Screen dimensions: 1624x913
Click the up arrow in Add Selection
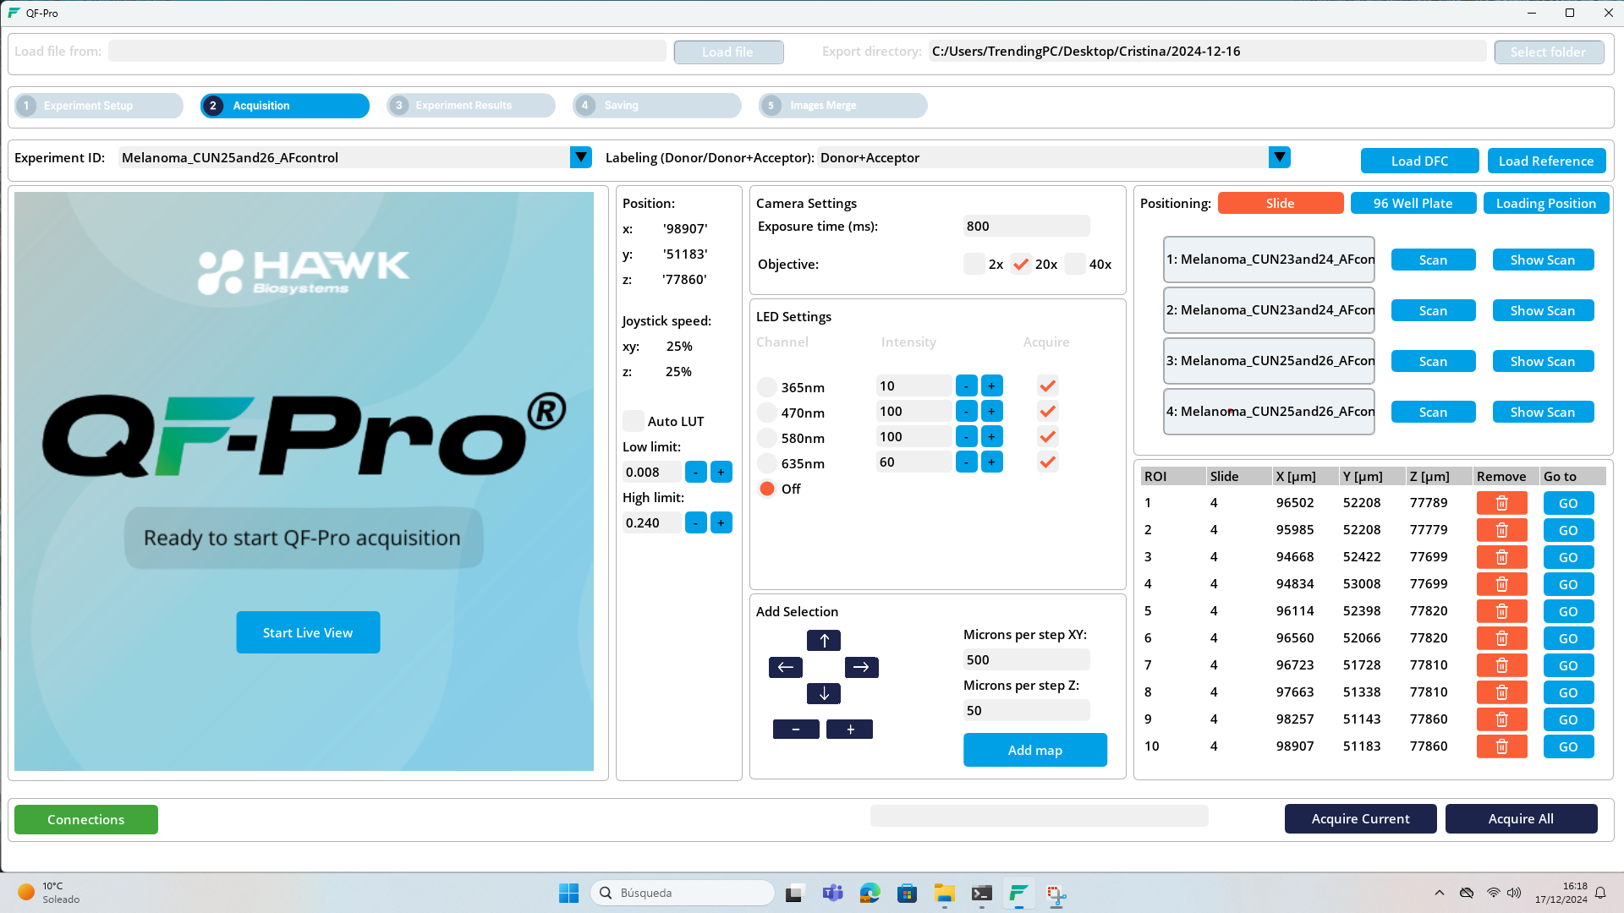tap(823, 641)
